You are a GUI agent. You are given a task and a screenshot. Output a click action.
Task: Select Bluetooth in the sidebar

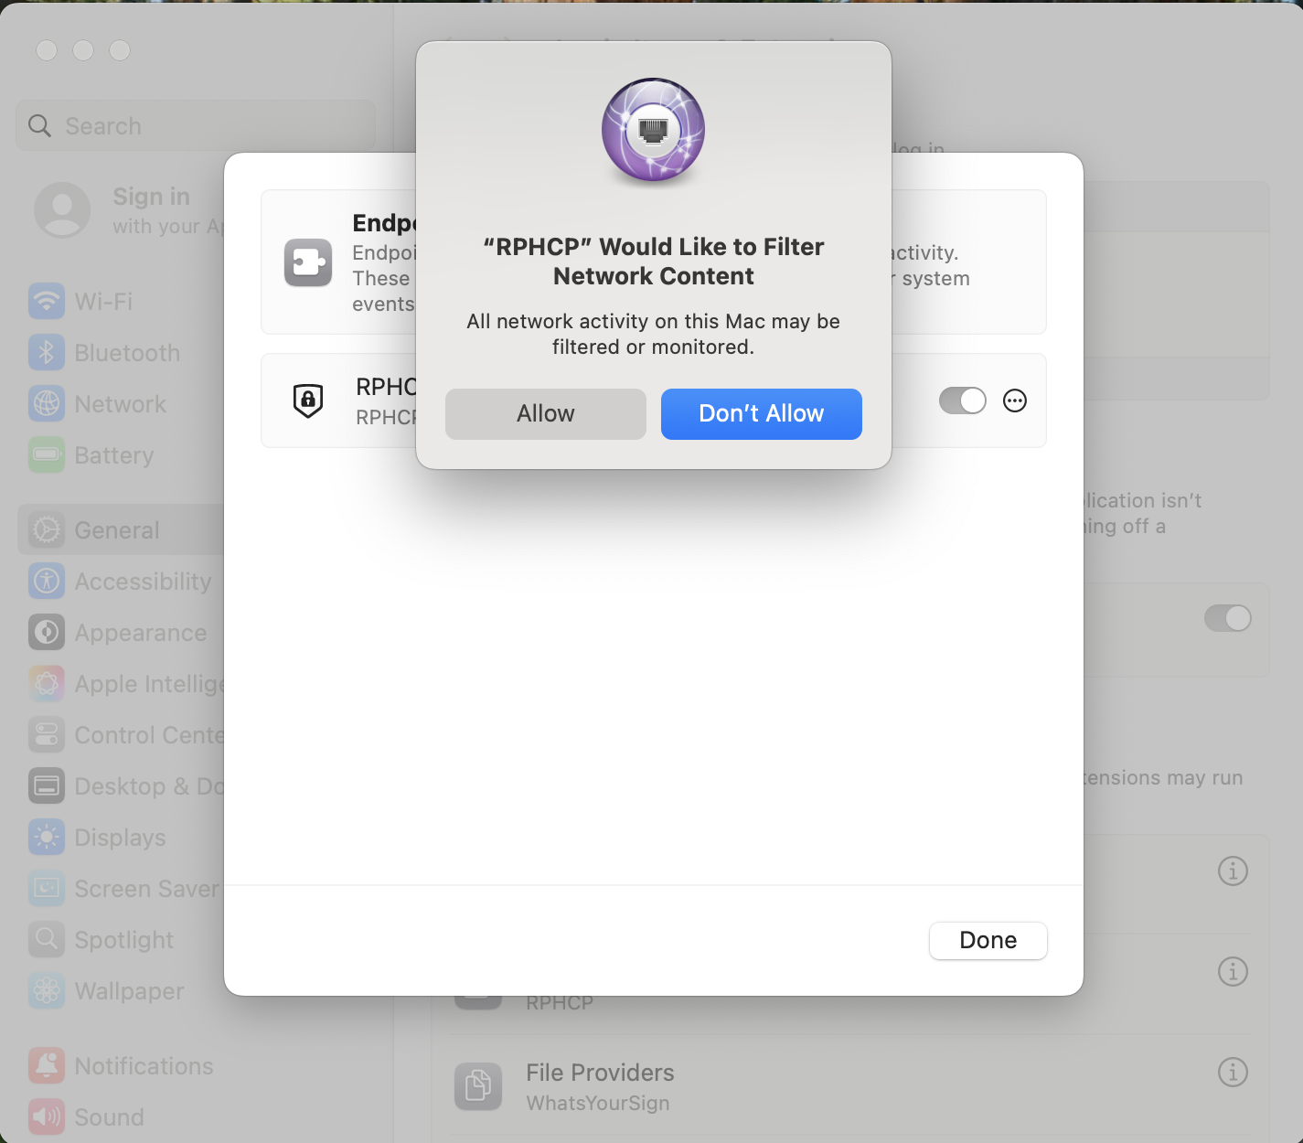[x=126, y=353]
